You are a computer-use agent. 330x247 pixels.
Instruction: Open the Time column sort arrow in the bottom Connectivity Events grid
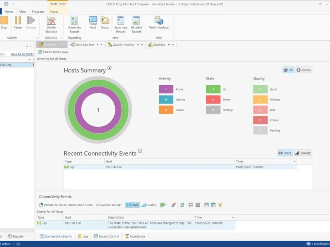pyautogui.click(x=233, y=218)
